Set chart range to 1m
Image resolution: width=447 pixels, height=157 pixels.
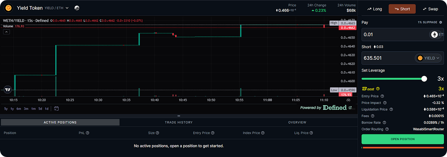pyautogui.click(x=33, y=109)
